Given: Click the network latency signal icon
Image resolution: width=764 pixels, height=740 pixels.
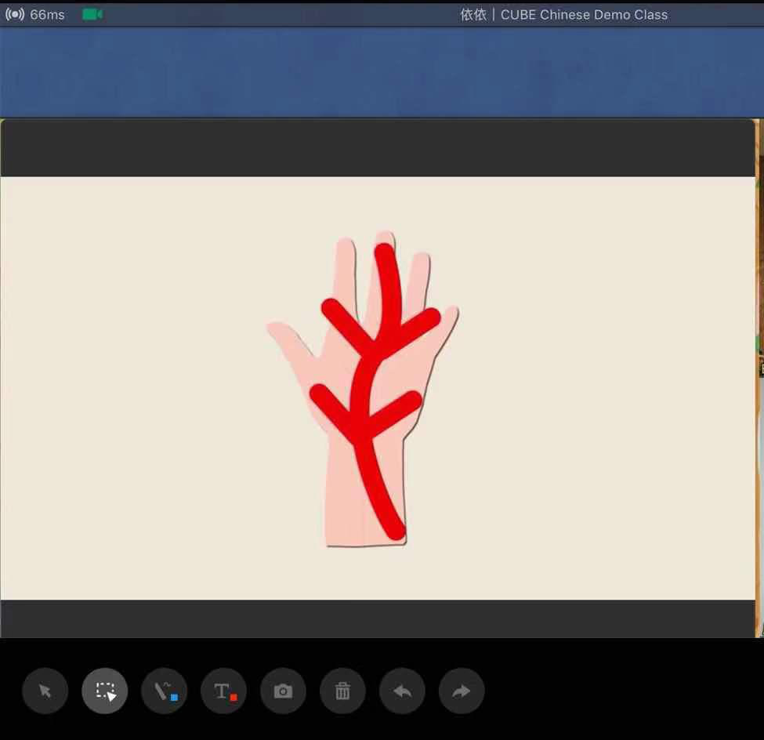Looking at the screenshot, I should (15, 15).
